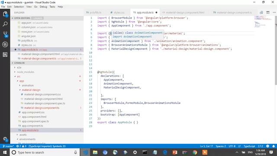The height and width of the screenshot is (156, 277).
Task: Open the terminal app in taskbar
Action: pyautogui.click(x=145, y=152)
